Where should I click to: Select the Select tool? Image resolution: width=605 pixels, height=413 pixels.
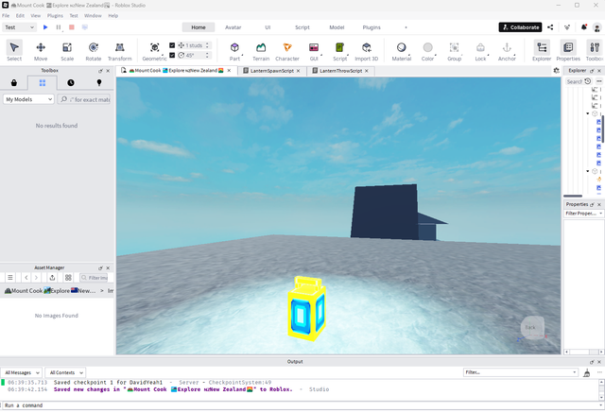pos(14,50)
